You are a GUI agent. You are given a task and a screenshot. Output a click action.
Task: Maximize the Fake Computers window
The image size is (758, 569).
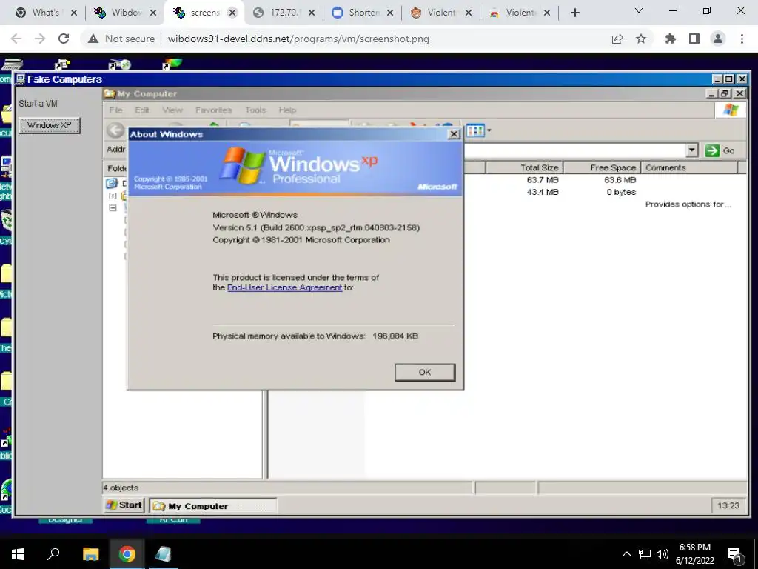tap(729, 79)
